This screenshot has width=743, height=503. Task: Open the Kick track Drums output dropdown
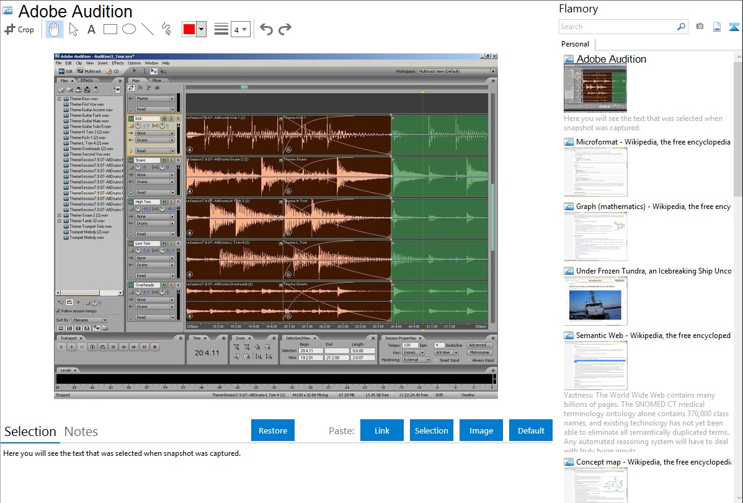(155, 140)
